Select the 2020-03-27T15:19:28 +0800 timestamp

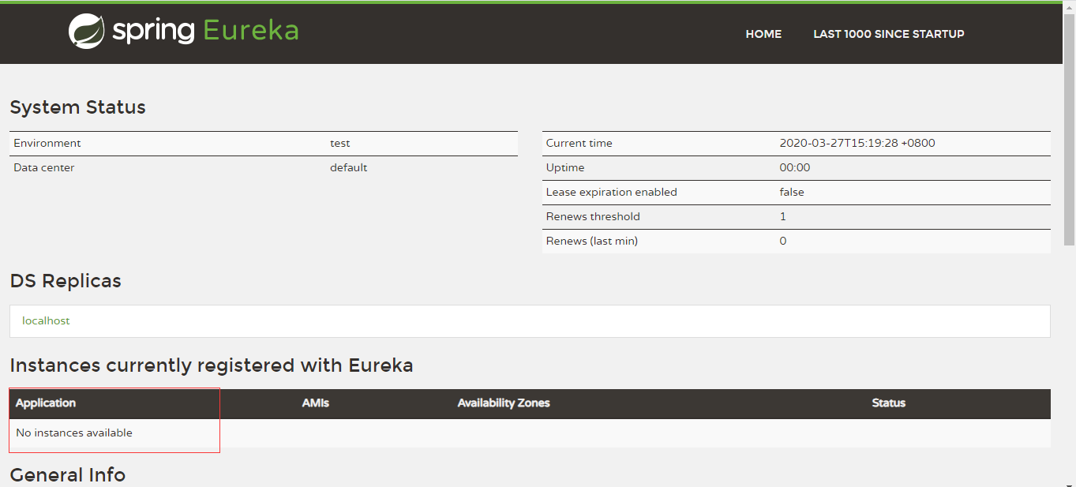[857, 143]
